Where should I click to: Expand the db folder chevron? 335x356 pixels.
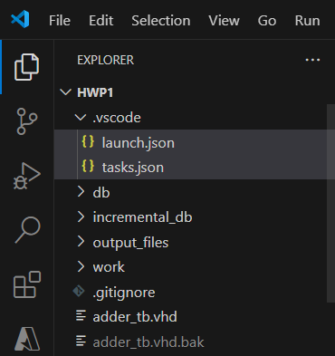81,191
